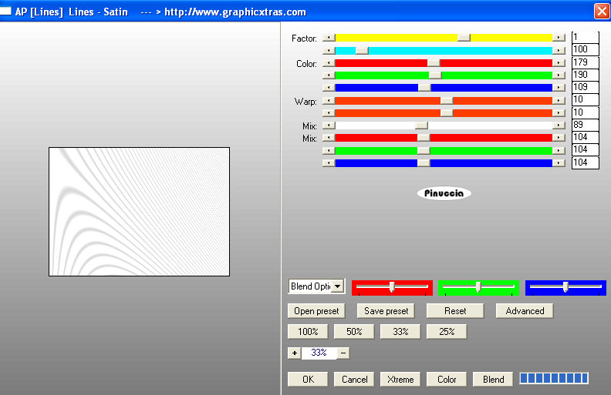Click the red blend slider handle
The height and width of the screenshot is (395, 611).
[392, 287]
